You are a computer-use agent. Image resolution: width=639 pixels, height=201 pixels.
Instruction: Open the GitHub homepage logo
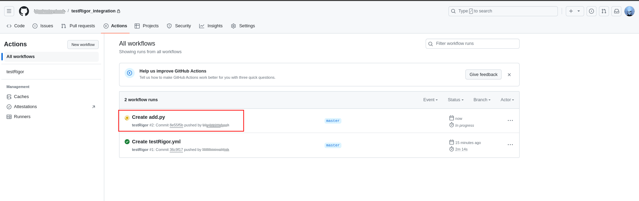click(24, 11)
